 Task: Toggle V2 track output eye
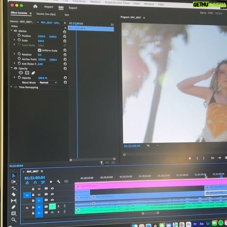click(x=52, y=194)
